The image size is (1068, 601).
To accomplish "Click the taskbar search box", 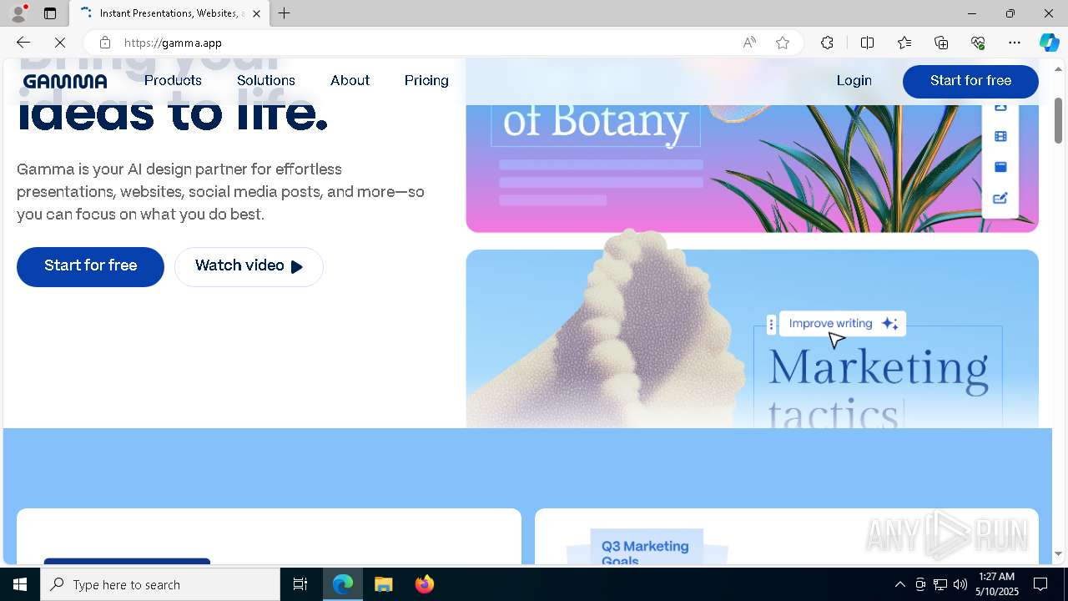I will pos(160,584).
